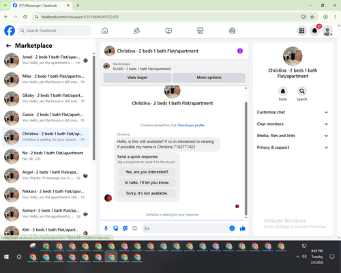Screen dimensions: 341x273
Task: Expand Privacy & support section
Action: click(x=293, y=147)
